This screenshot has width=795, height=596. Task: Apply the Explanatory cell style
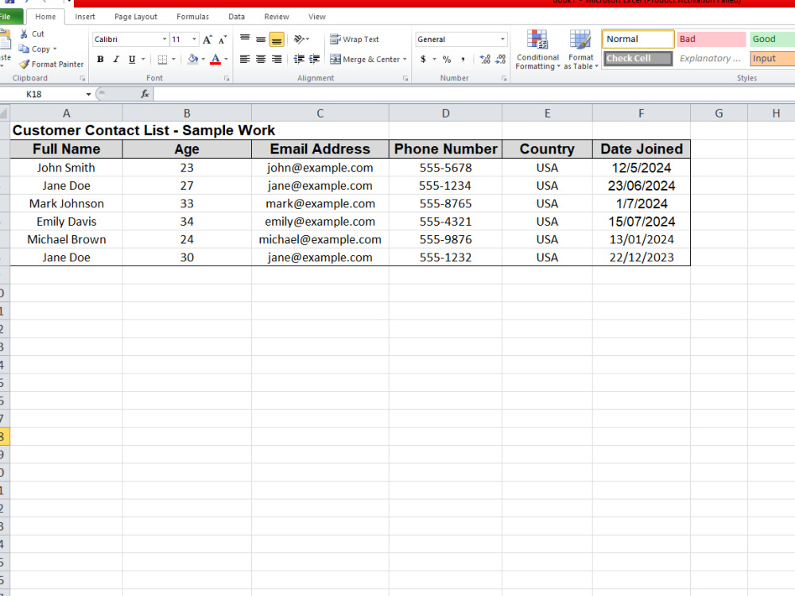(x=711, y=58)
